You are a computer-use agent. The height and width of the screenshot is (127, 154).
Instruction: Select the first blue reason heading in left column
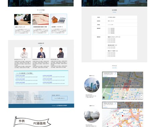(20, 76)
